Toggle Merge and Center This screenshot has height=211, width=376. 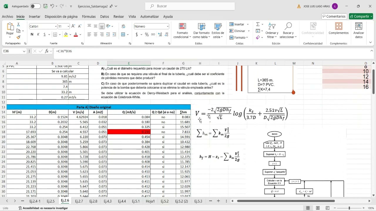[x=123, y=35]
